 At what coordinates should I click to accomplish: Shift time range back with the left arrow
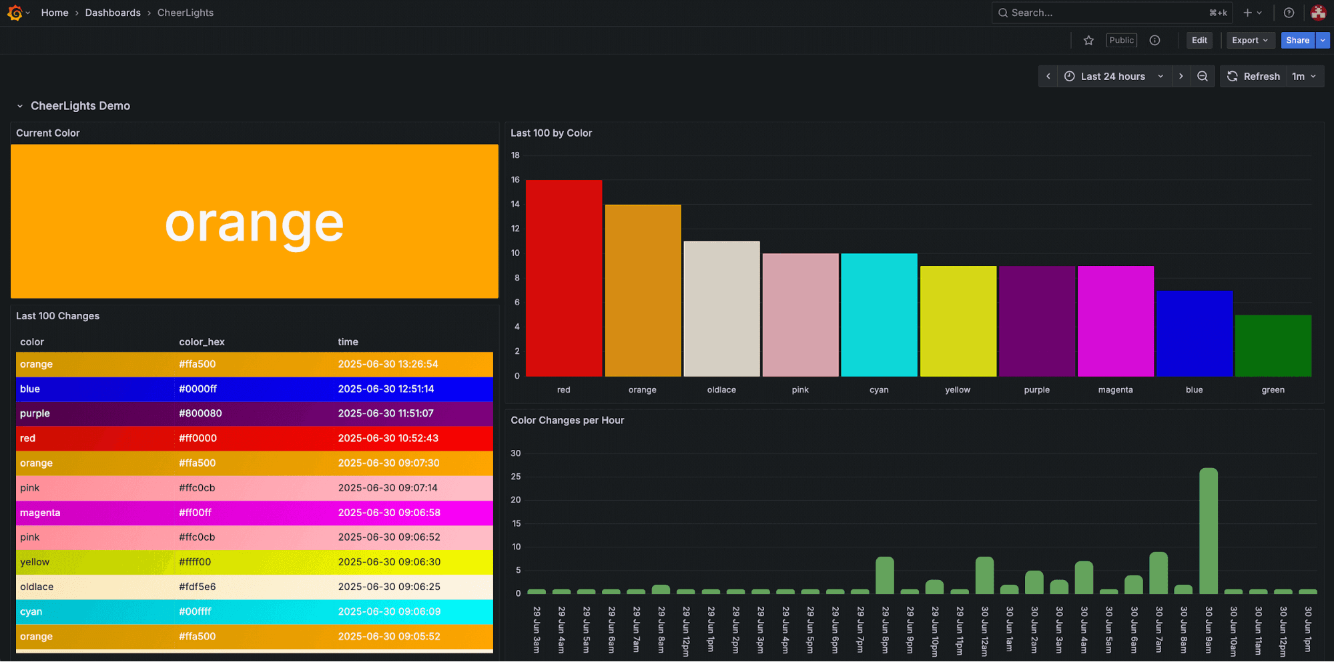(1048, 76)
